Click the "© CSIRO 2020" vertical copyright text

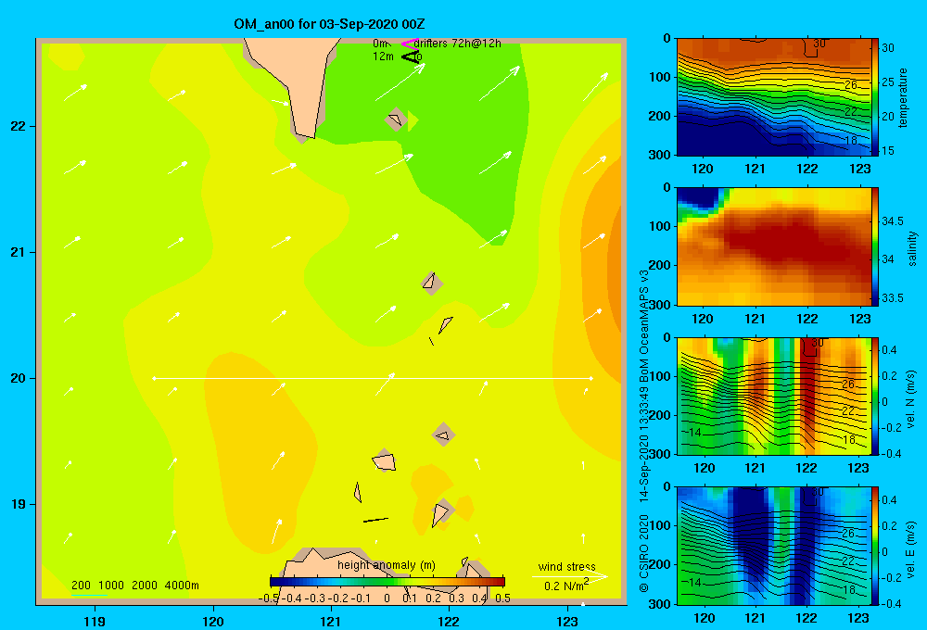(x=644, y=553)
